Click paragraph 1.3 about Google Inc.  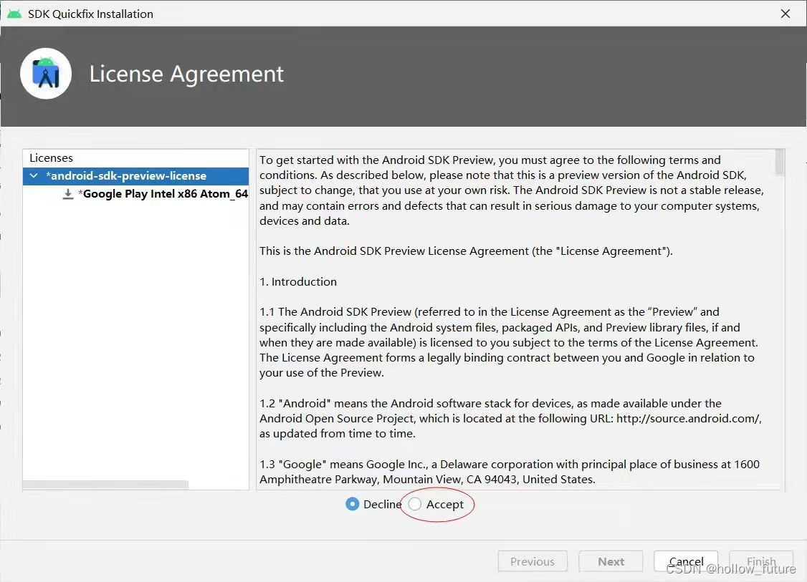(510, 472)
